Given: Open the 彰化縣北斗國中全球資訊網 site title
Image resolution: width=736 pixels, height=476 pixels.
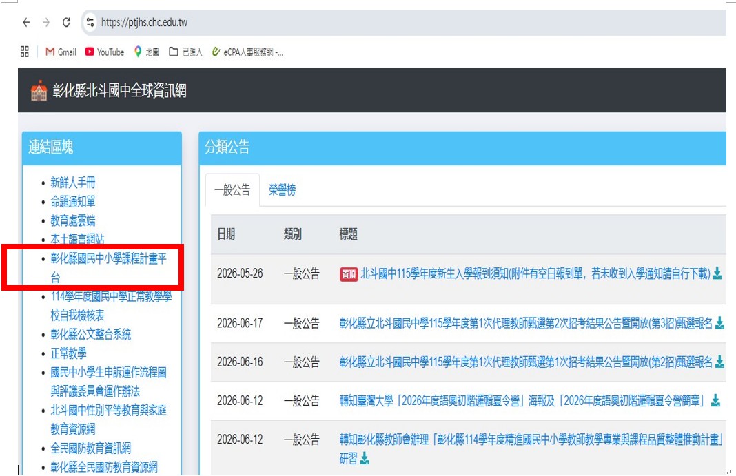Looking at the screenshot, I should pyautogui.click(x=119, y=90).
